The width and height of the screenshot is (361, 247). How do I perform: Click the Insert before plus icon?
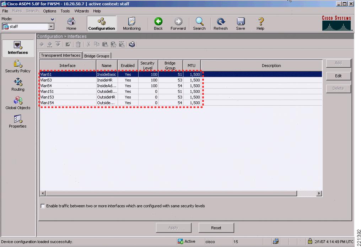coord(58,44)
